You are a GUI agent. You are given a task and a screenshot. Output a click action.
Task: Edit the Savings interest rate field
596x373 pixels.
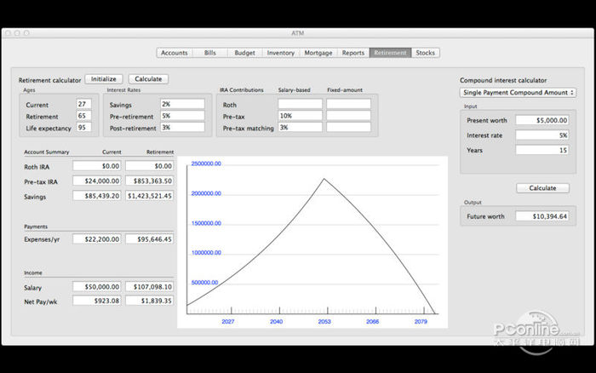(x=182, y=104)
